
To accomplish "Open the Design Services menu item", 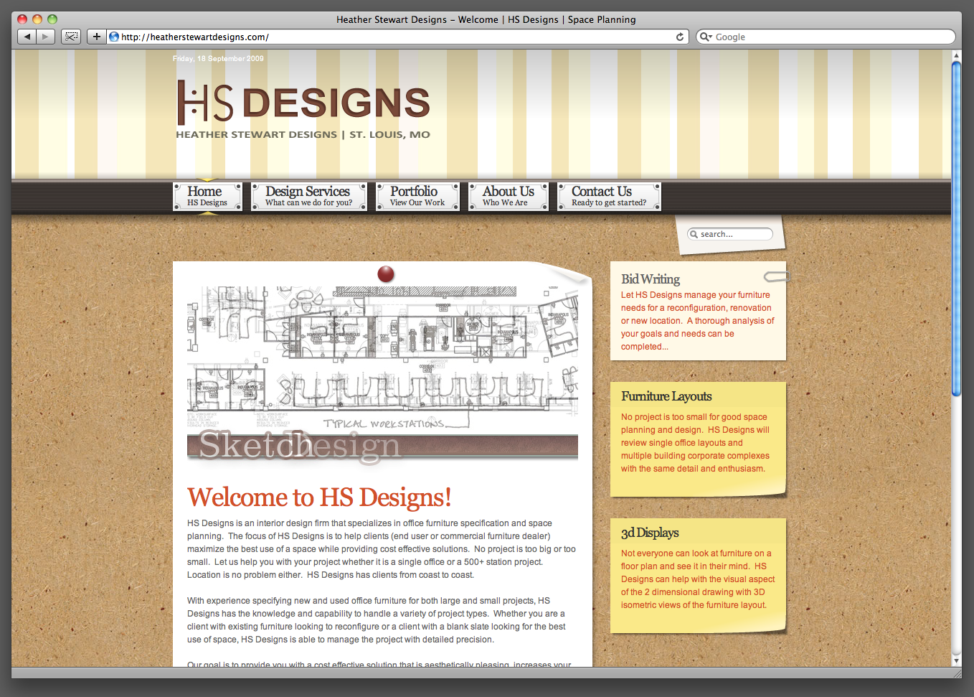I will [x=308, y=196].
